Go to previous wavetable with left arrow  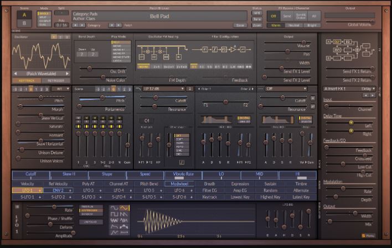(16, 74)
